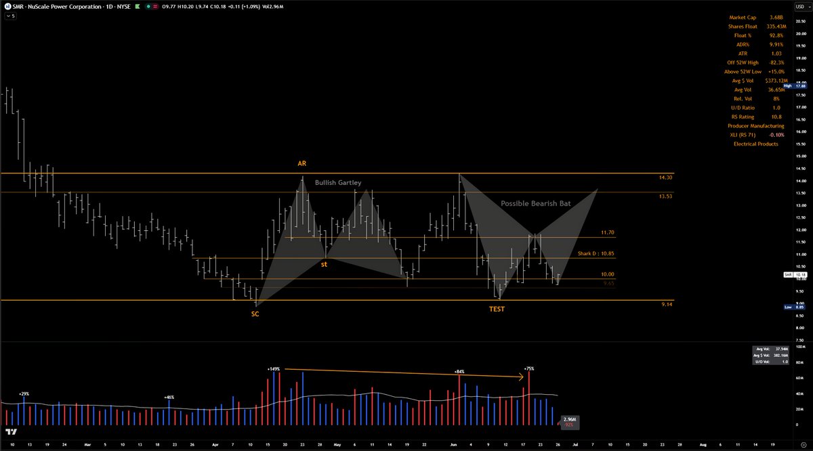Click the TradingView logo at the chart's bottom left

(10, 431)
